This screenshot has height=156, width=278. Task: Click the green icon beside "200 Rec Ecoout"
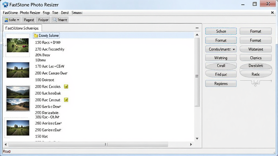(66, 100)
